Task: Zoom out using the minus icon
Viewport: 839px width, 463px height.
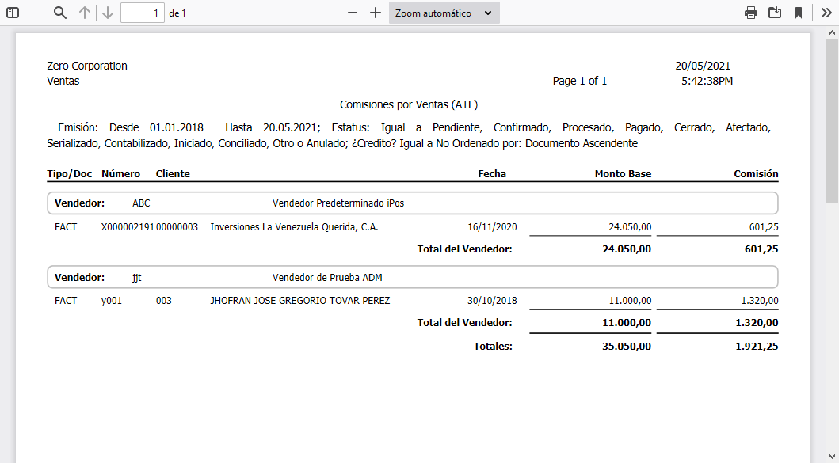Action: click(351, 13)
